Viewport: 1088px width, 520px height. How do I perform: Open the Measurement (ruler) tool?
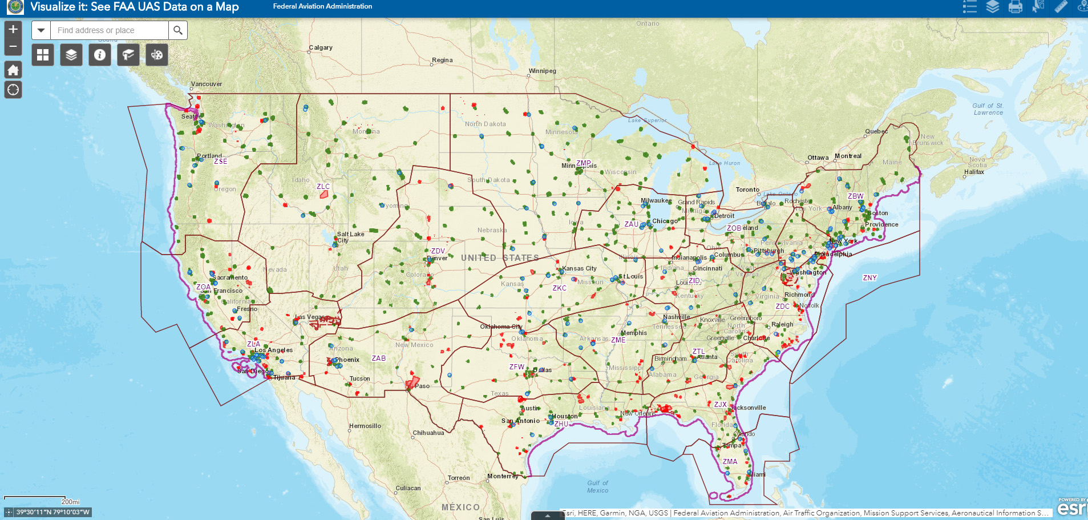pyautogui.click(x=1062, y=7)
